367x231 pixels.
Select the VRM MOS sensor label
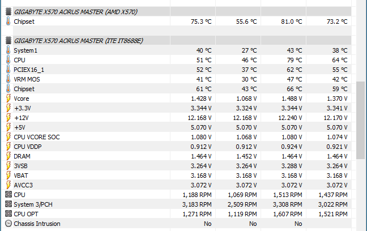[x=27, y=79]
